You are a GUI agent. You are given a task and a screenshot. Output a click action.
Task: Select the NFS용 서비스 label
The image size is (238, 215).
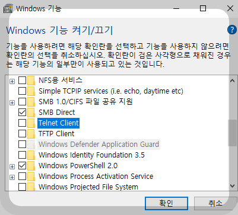tap(61, 80)
